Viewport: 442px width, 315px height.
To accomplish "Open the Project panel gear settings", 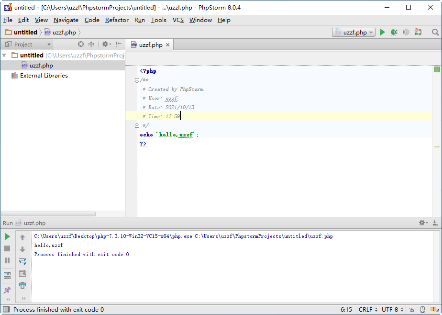I will coord(107,44).
